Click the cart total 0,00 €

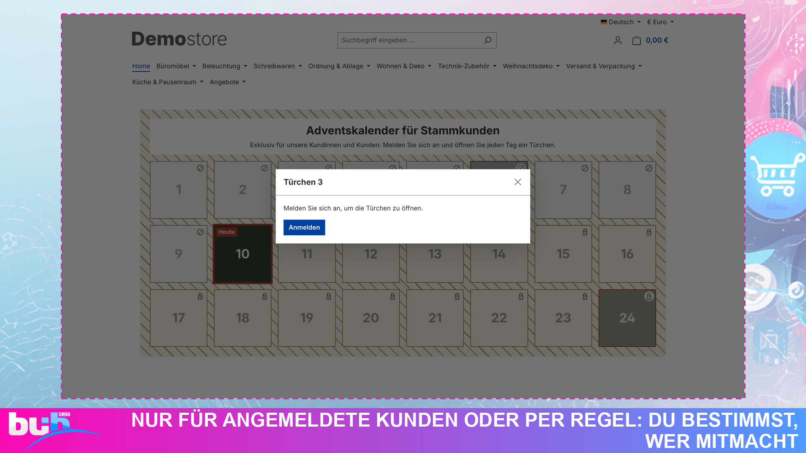(x=657, y=40)
